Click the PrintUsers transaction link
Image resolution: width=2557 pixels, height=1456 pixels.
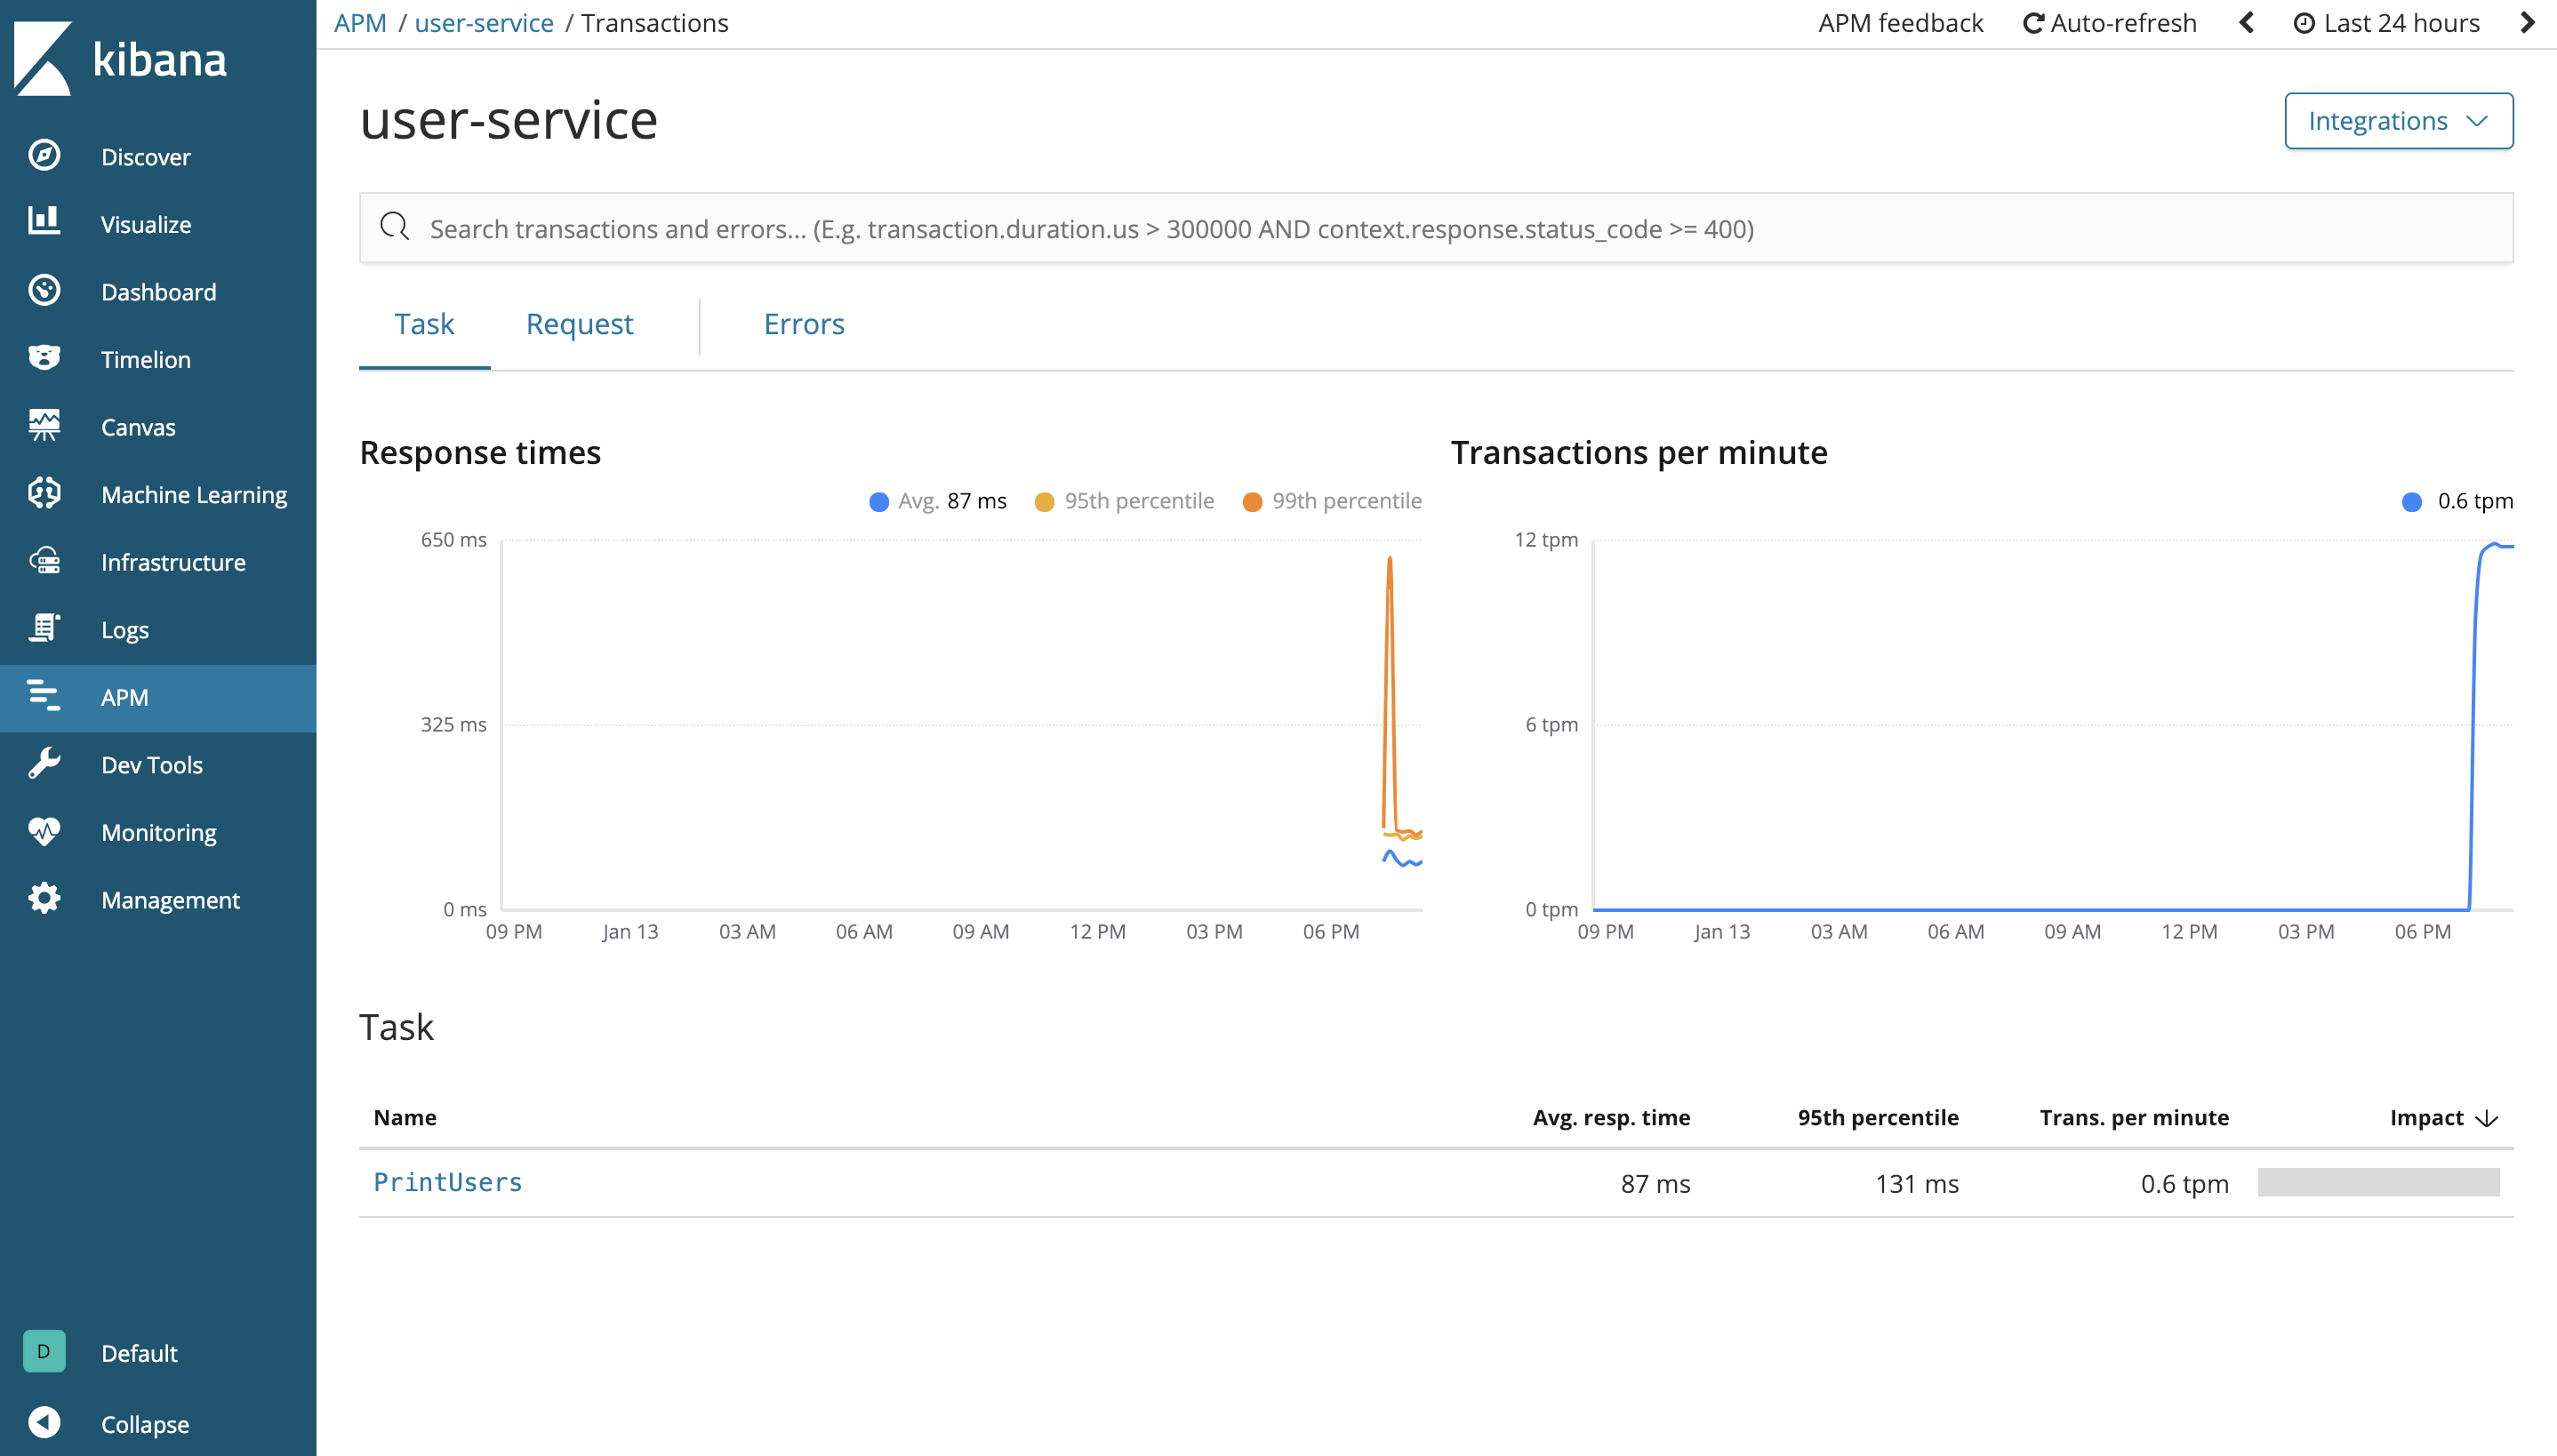point(448,1182)
